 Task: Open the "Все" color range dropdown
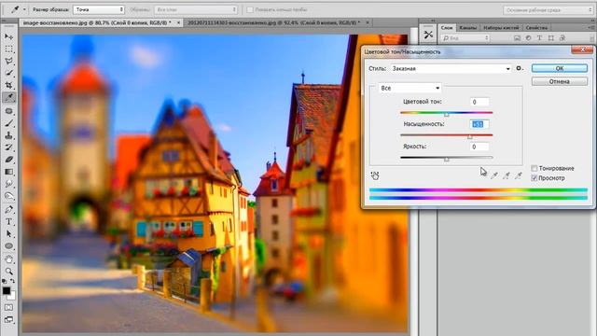(410, 88)
